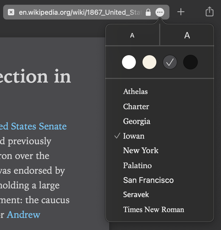This screenshot has width=221, height=230.
Task: Set the font to Palatino
Action: (x=137, y=166)
